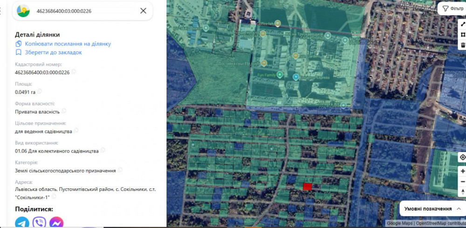Zoom out on the map
This screenshot has width=466, height=228.
pos(462,181)
